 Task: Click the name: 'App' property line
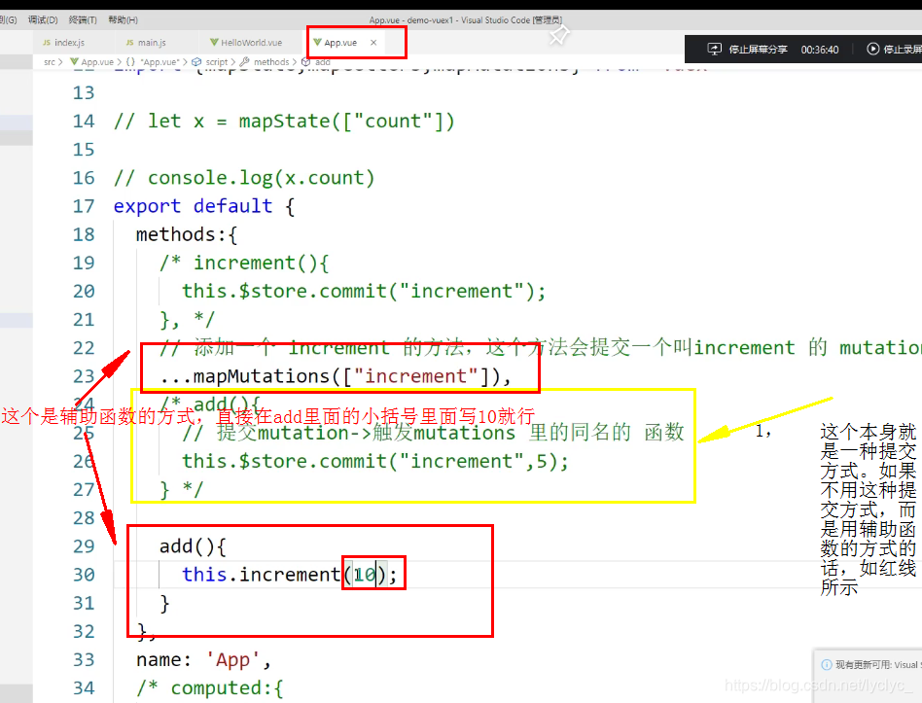203,659
